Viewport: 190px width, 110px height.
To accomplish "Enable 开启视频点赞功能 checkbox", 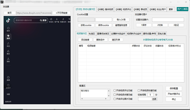I will point(114,95).
